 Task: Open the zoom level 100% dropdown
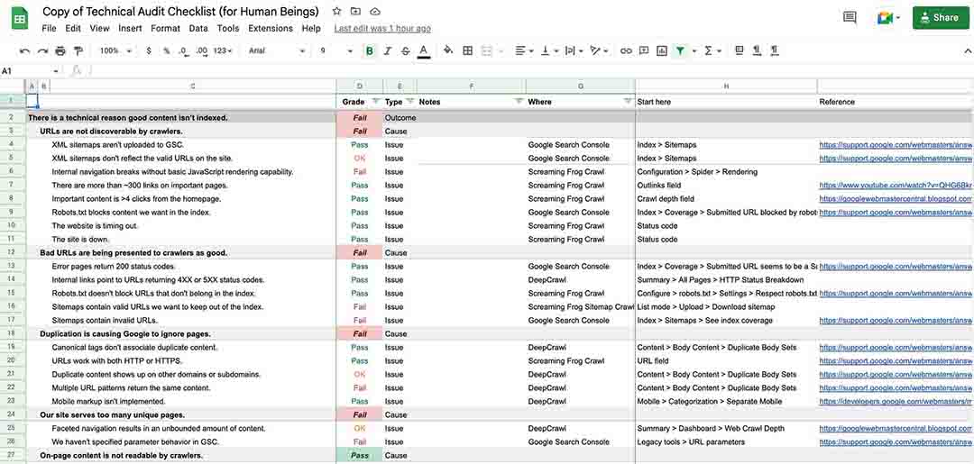point(115,50)
